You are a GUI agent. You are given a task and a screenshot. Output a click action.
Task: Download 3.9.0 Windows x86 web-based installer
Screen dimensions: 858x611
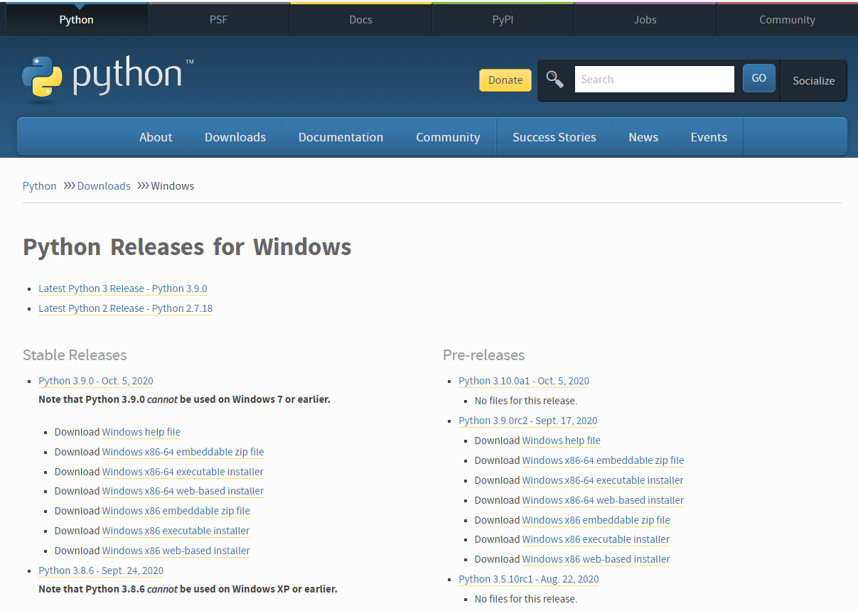point(176,551)
